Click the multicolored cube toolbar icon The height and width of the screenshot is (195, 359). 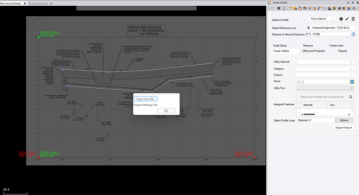pos(334,8)
